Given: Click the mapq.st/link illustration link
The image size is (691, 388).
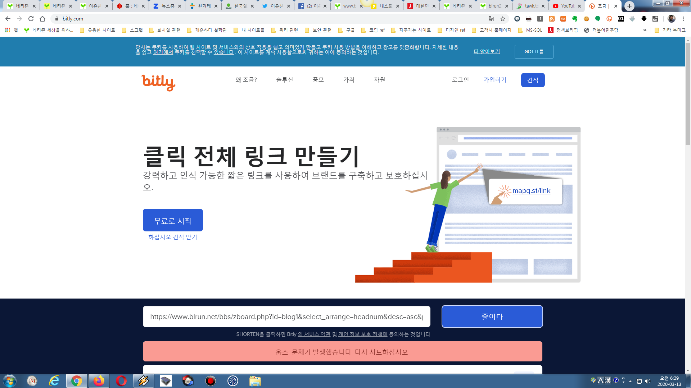Looking at the screenshot, I should (x=531, y=191).
